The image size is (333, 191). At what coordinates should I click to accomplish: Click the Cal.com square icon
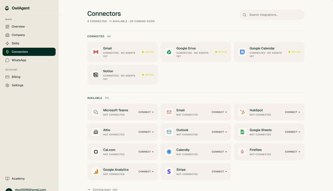96,152
